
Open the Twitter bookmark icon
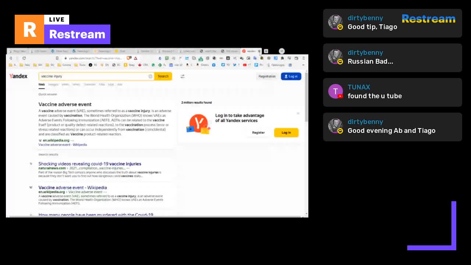coord(234,65)
